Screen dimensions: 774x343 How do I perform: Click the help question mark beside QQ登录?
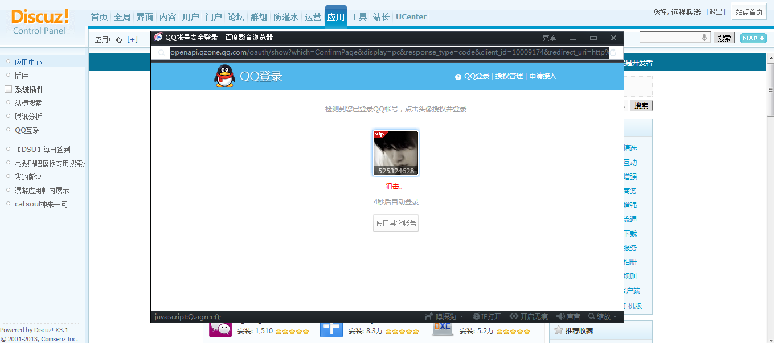point(458,77)
